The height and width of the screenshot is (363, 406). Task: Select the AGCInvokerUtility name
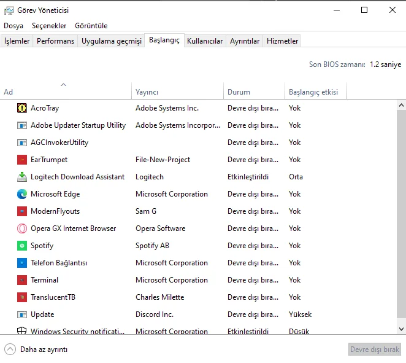pyautogui.click(x=59, y=142)
